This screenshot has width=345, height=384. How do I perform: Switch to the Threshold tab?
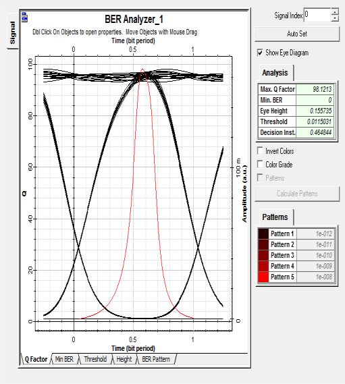(95, 359)
